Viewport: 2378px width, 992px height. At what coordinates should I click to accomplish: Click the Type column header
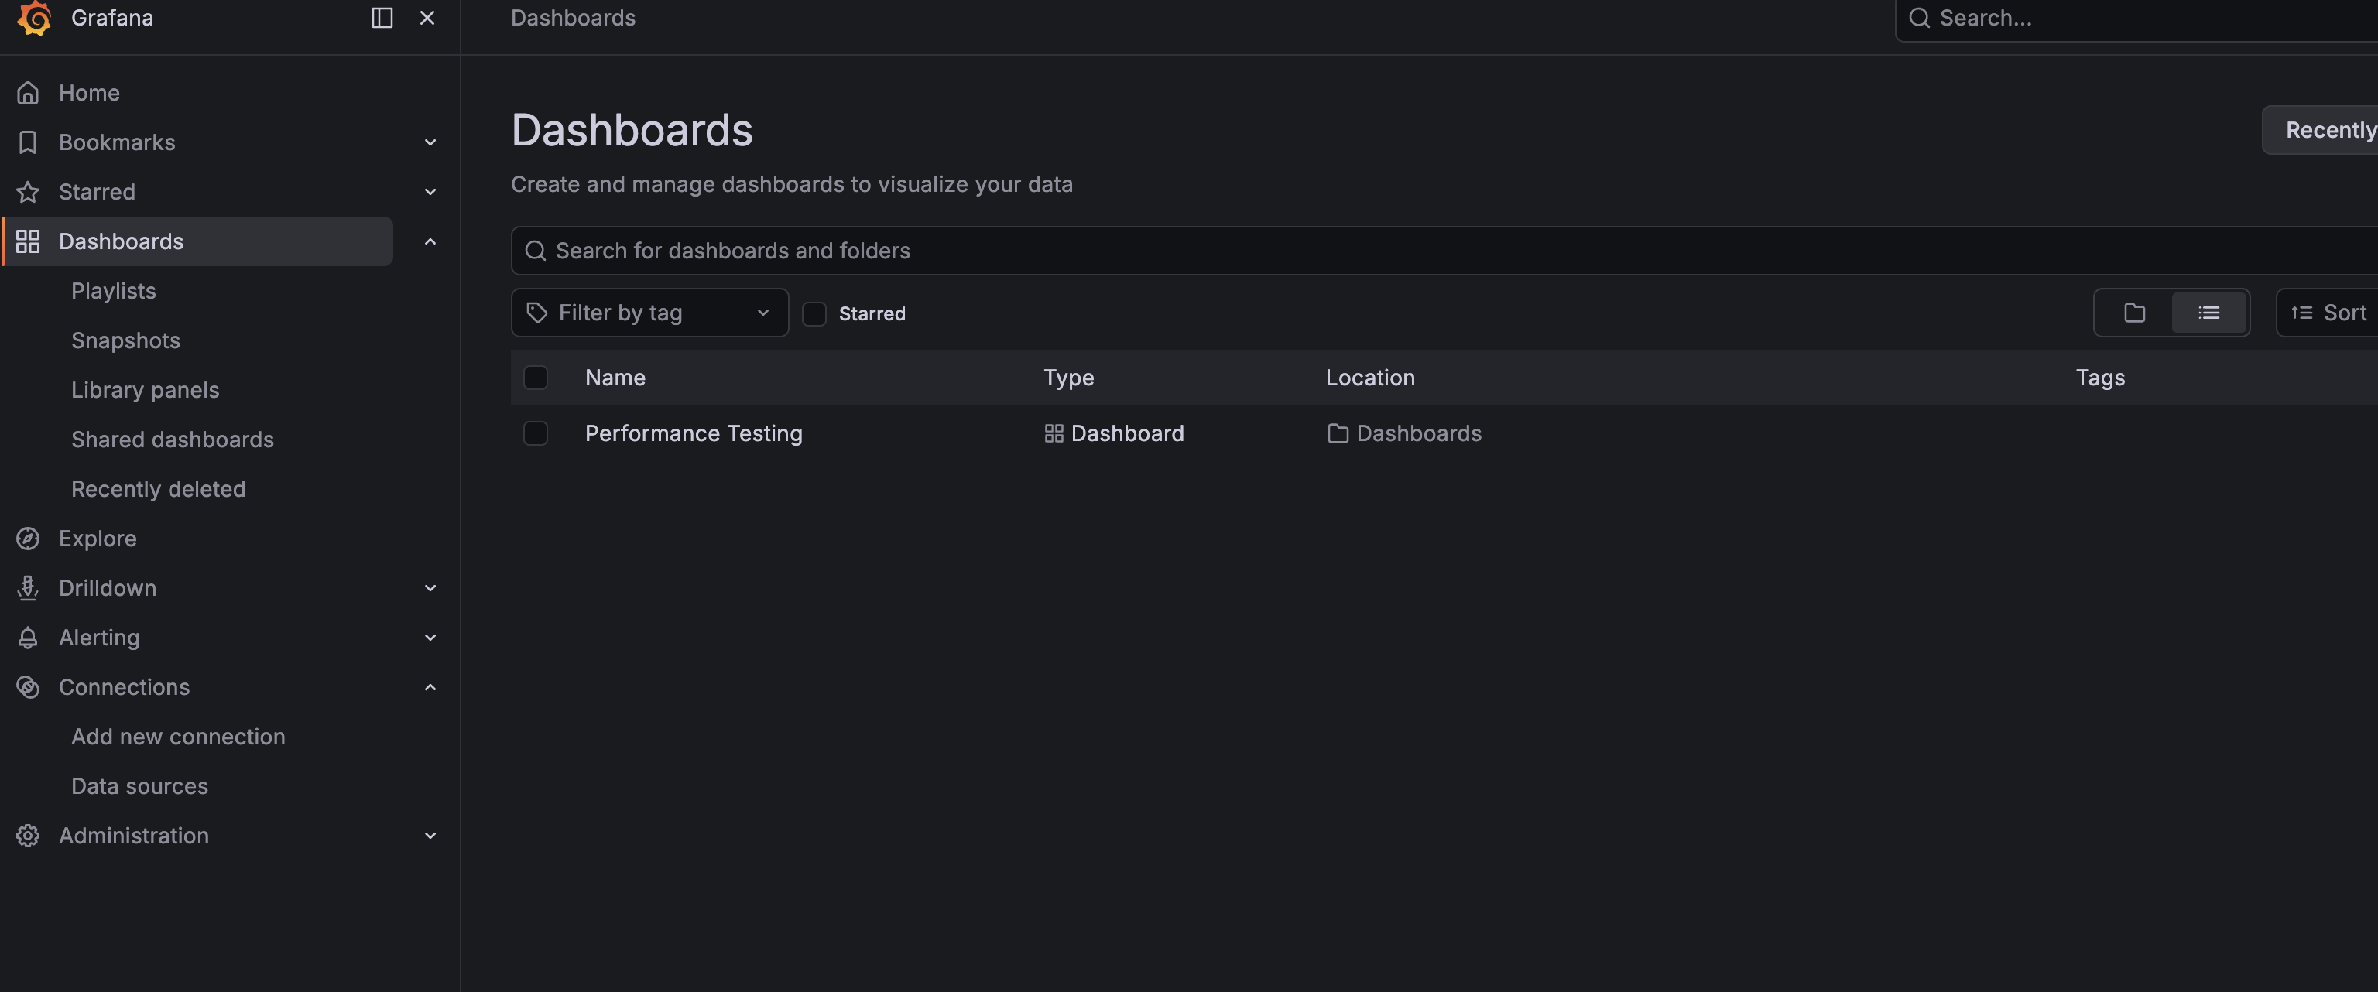click(1068, 378)
